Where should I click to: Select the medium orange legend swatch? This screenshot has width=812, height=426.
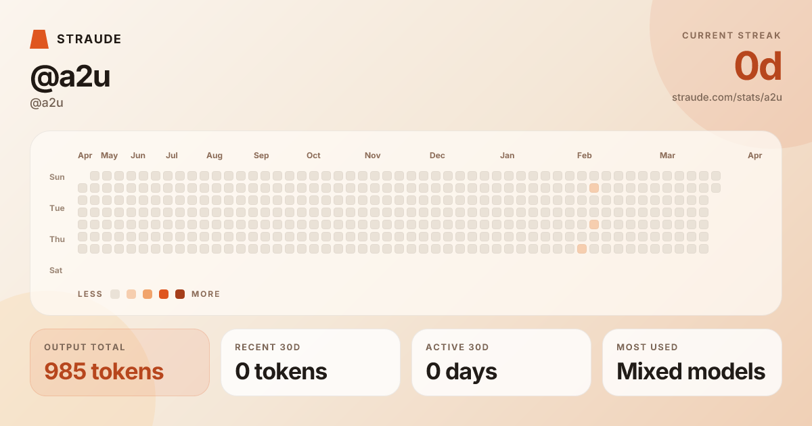[148, 294]
